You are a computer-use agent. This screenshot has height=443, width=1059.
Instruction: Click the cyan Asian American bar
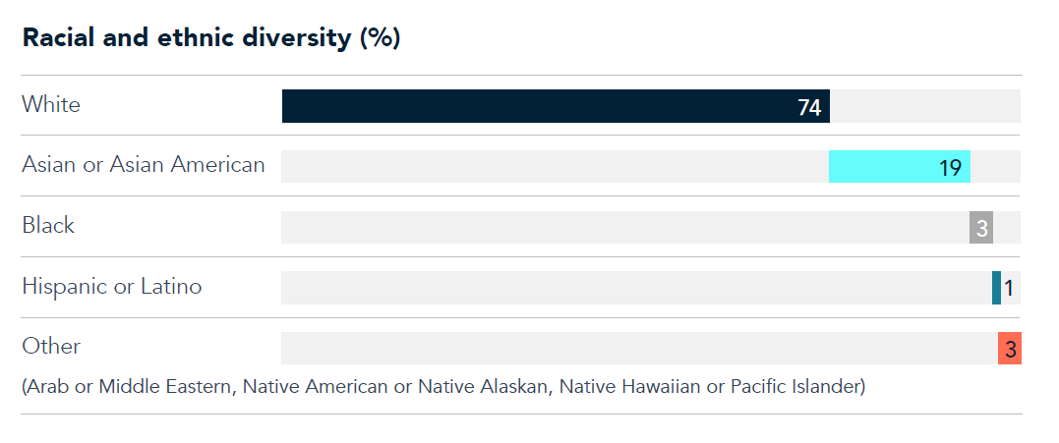tap(900, 167)
